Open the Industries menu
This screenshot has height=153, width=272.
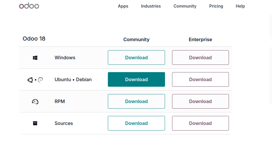pyautogui.click(x=151, y=6)
